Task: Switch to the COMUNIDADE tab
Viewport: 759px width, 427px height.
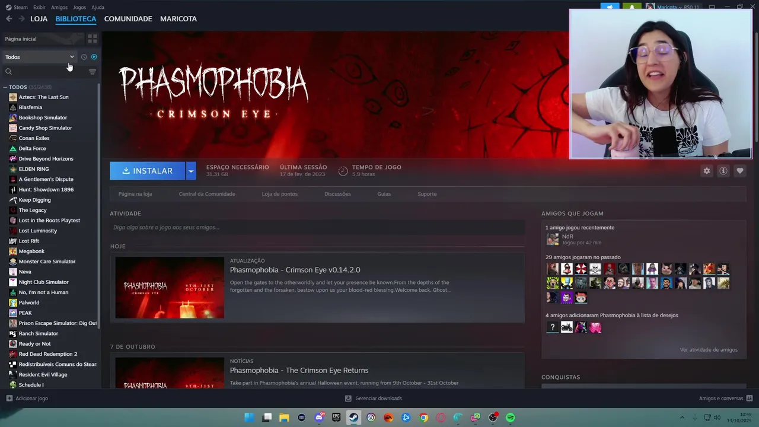Action: (x=128, y=19)
